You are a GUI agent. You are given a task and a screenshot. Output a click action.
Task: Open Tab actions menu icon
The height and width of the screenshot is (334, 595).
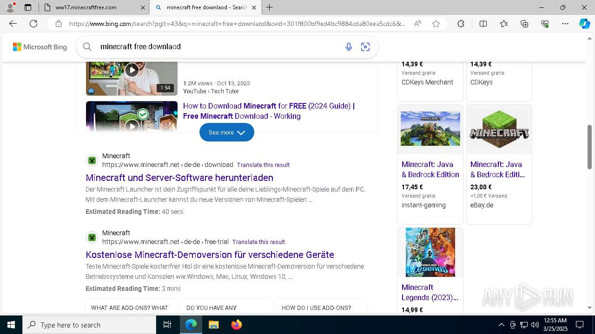(28, 7)
